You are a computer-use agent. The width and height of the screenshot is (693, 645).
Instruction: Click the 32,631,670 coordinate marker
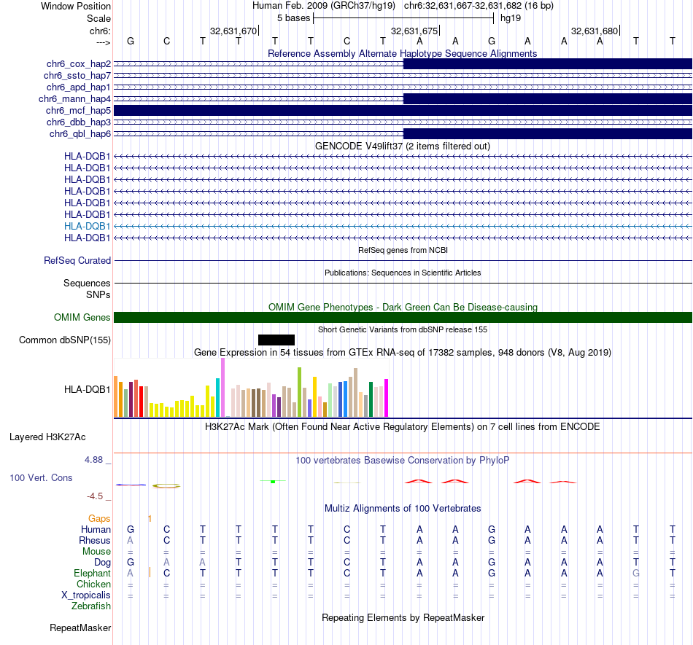coord(233,31)
